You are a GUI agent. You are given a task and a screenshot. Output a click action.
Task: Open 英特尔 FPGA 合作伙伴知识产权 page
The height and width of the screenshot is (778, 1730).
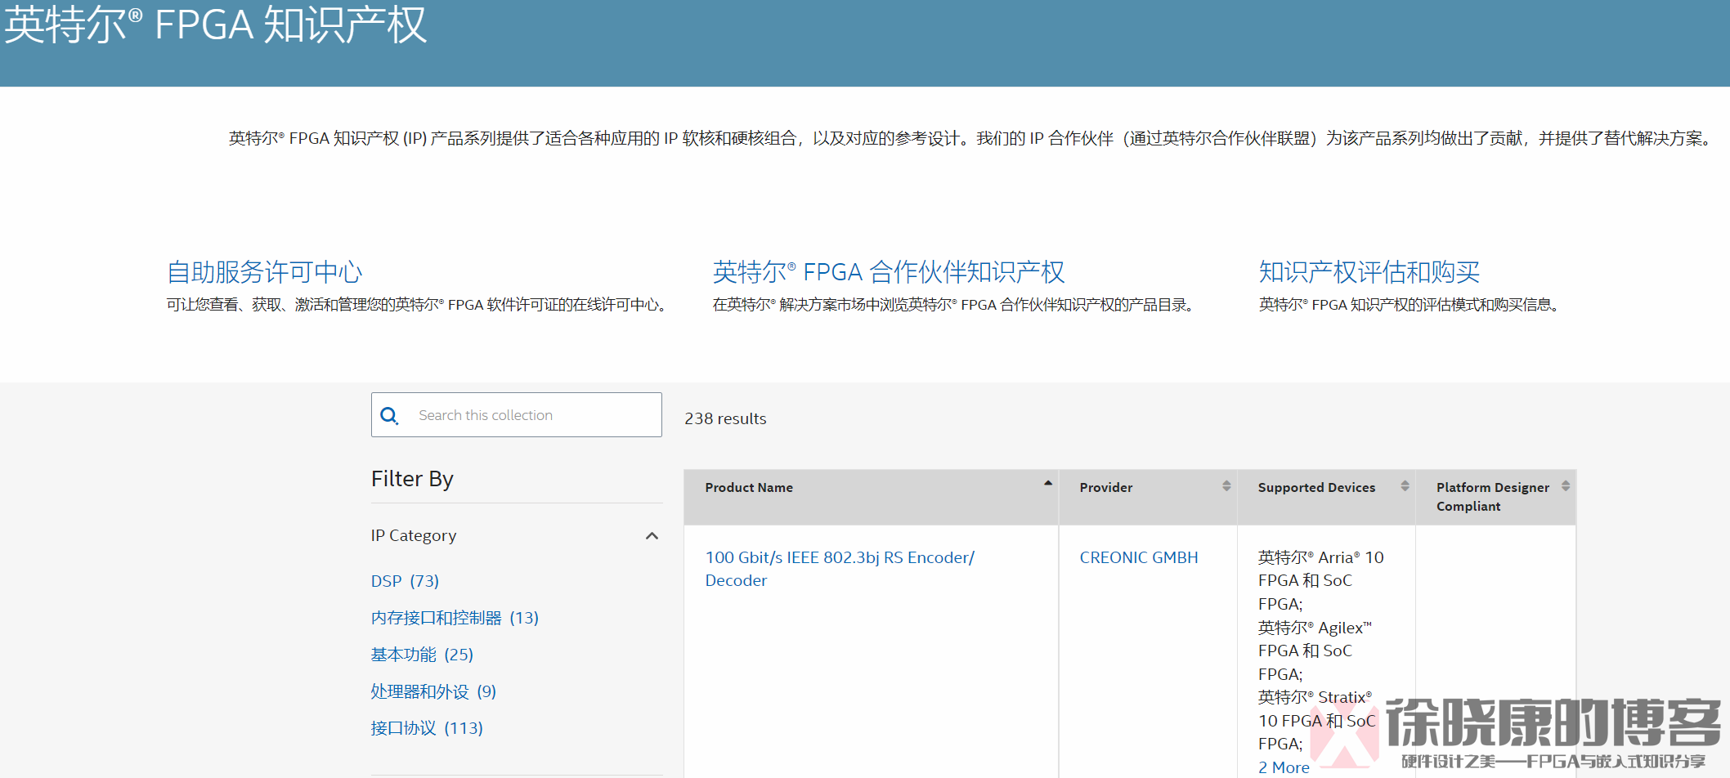pyautogui.click(x=889, y=272)
